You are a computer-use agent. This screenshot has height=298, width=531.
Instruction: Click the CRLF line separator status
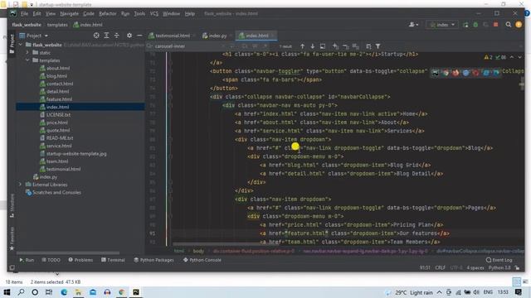440,268
